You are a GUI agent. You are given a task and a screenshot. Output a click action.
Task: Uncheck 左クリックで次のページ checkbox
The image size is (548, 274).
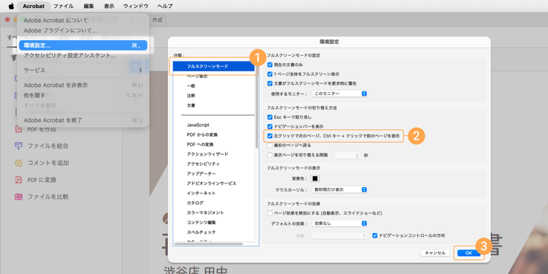coord(270,136)
